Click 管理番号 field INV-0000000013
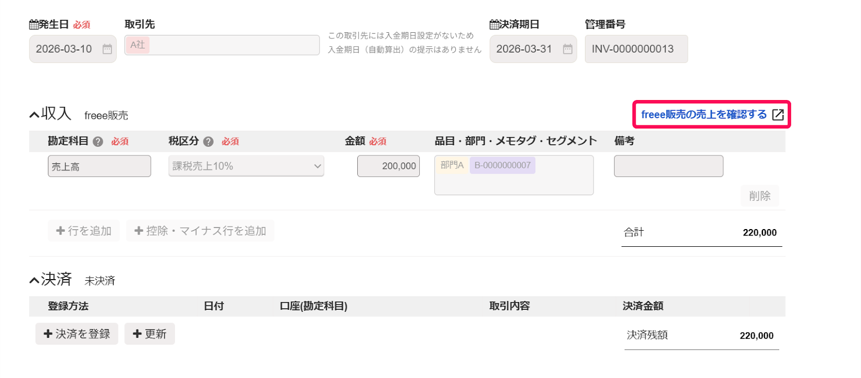Image resolution: width=861 pixels, height=378 pixels. [x=636, y=49]
